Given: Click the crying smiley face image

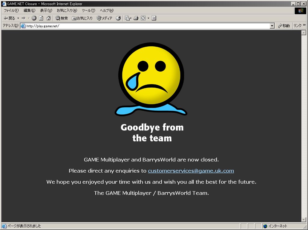Looking at the screenshot, I should 151,79.
